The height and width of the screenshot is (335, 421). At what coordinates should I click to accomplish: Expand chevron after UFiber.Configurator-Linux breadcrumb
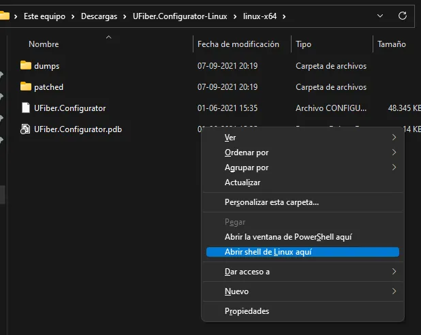pos(235,16)
